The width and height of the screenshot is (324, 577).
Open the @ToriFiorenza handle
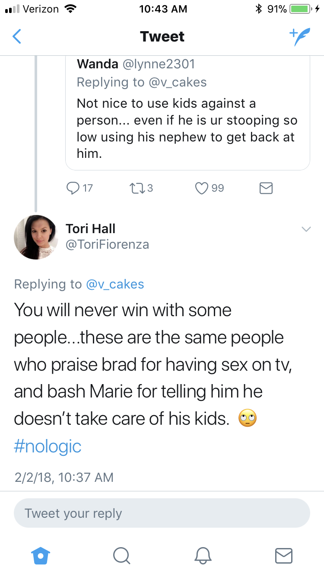pyautogui.click(x=107, y=244)
